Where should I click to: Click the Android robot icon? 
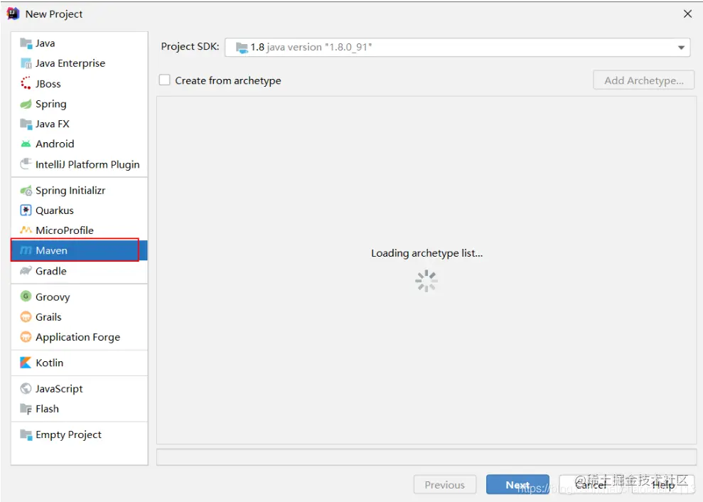point(26,144)
